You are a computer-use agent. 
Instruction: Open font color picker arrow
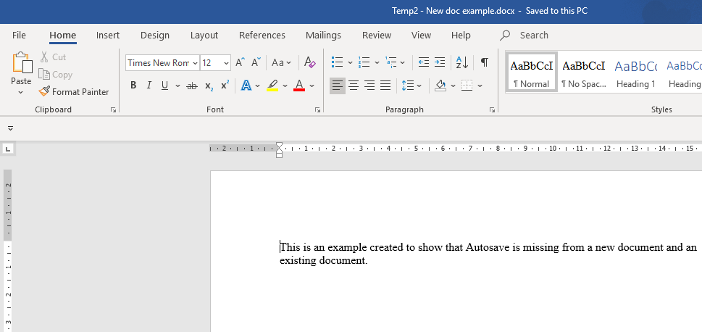[312, 86]
